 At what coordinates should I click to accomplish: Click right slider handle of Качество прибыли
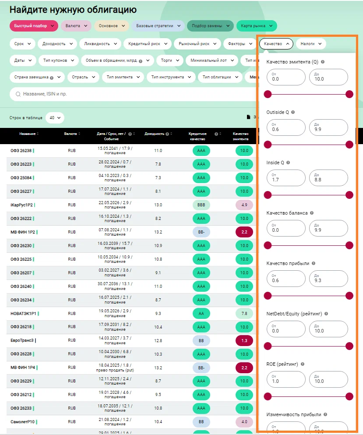[x=349, y=296]
